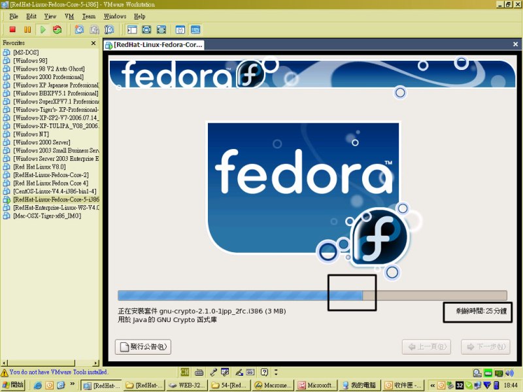The width and height of the screenshot is (523, 392).
Task: Select [Windows Server 2003 Enterprise] entry
Action: tap(51, 159)
